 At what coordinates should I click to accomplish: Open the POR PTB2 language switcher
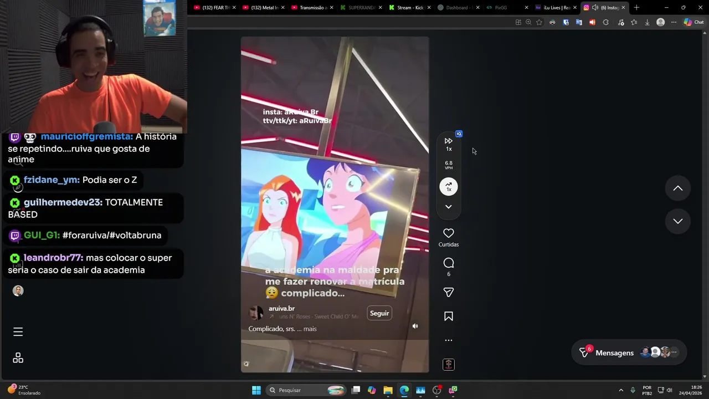(x=647, y=390)
